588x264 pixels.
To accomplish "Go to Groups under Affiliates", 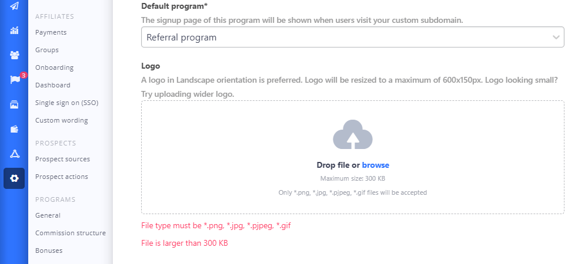I will (x=47, y=50).
